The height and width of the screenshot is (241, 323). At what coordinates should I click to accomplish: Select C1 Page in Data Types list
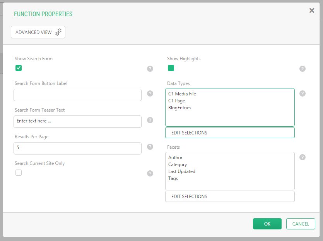coord(176,101)
